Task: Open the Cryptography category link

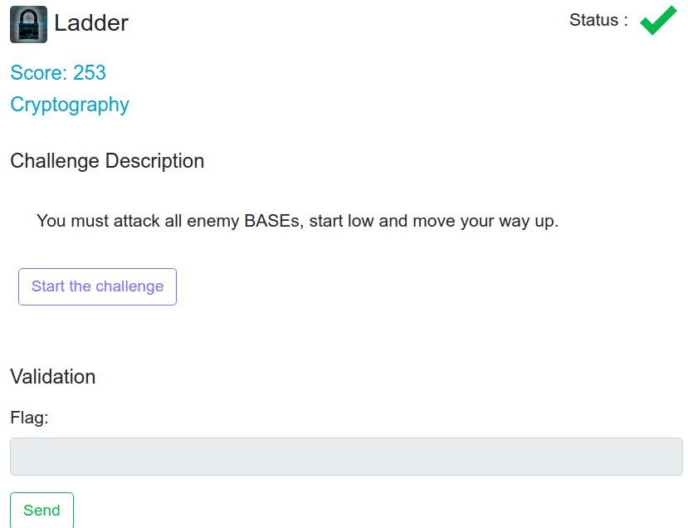Action: pyautogui.click(x=70, y=105)
